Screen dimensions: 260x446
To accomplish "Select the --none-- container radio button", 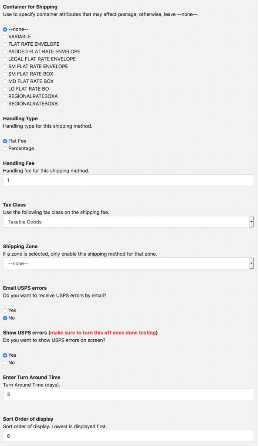I will (5, 29).
